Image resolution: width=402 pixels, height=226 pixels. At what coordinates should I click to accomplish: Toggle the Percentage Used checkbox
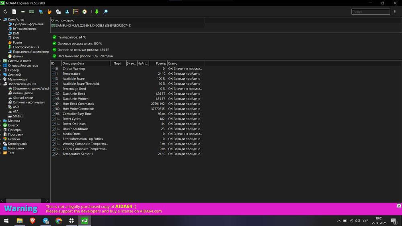53,89
